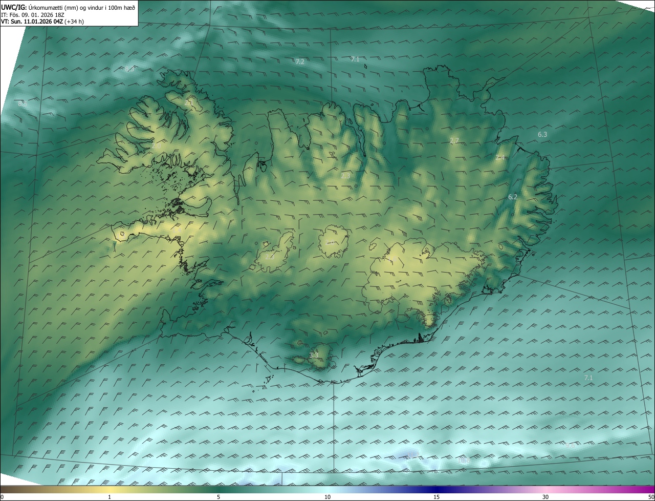655x501 pixels.
Task: Click the 7.1 value along the northern sea
Action: point(355,59)
